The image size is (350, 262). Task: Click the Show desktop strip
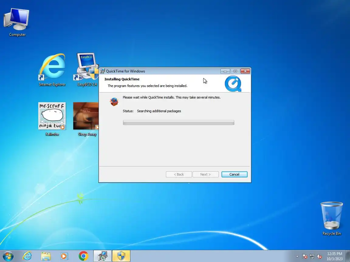pos(348,256)
